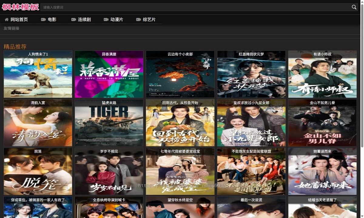Open the 有请小师叔 poster
The height and width of the screenshot is (218, 364).
tap(322, 74)
